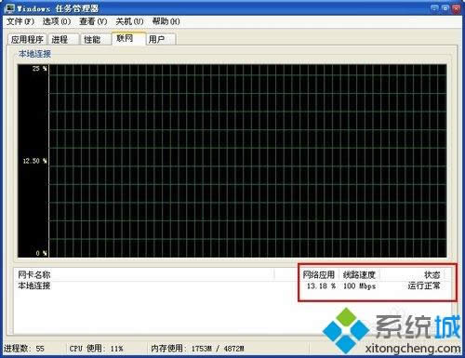The image size is (465, 358).
Task: Click the Task Manager title bar icon
Action: pos(10,8)
